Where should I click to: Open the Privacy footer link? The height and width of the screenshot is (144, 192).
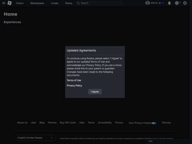click(x=119, y=123)
